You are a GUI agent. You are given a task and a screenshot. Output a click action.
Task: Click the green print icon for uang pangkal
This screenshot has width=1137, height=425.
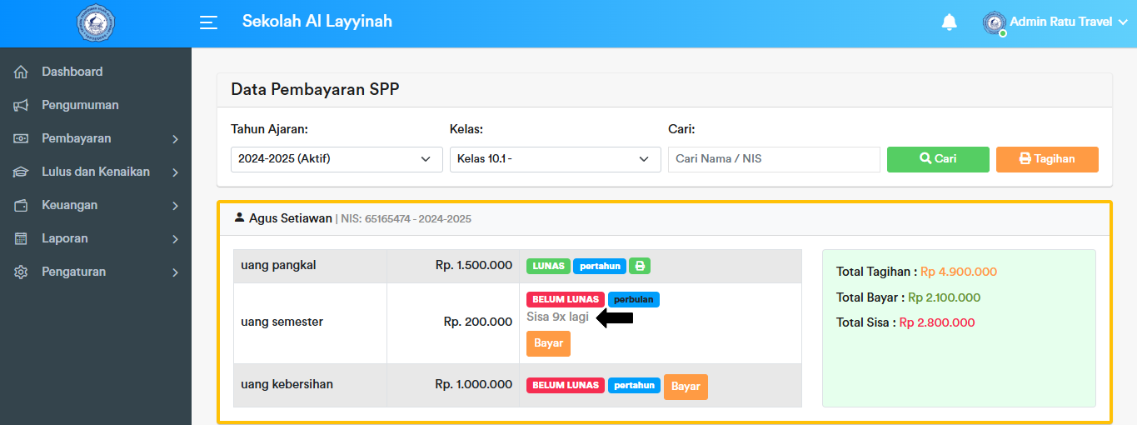(x=640, y=266)
